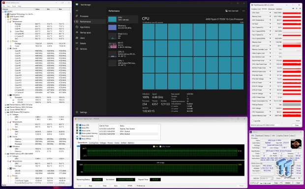
Task: Open the Services icon in Task Manager
Action: 77,49
